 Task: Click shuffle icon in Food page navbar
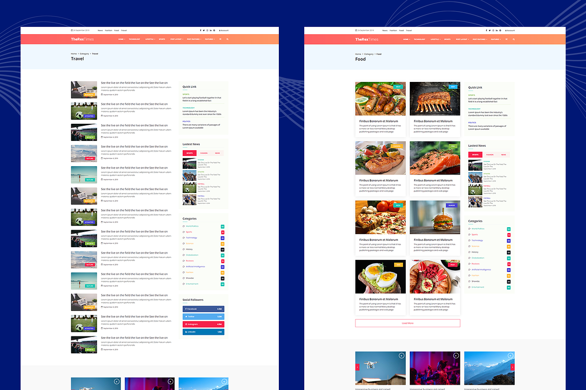click(x=506, y=39)
